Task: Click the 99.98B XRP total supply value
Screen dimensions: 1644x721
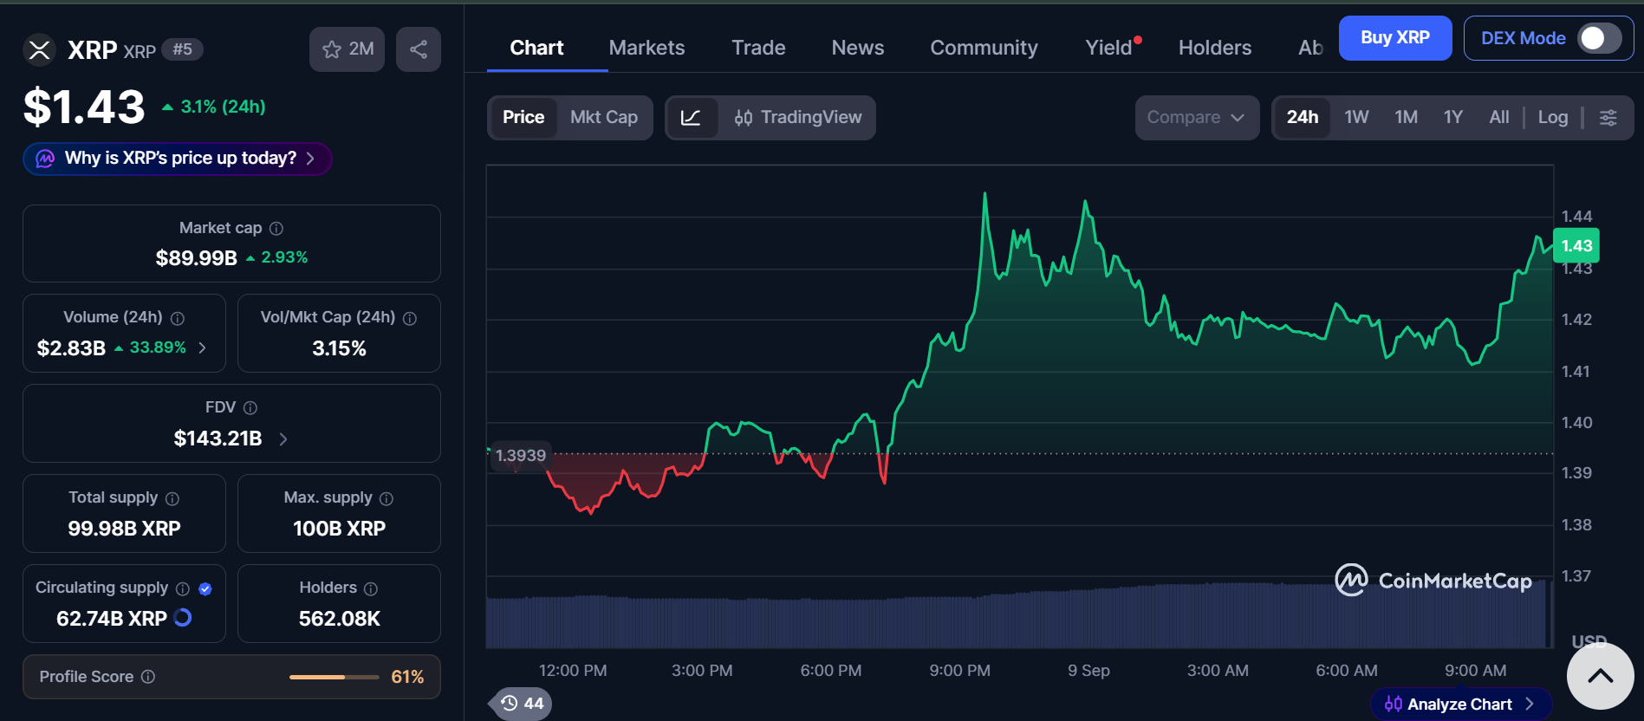Action: point(124,529)
